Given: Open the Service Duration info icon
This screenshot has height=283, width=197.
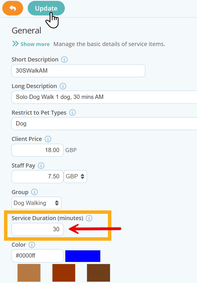Looking at the screenshot, I should [89, 218].
